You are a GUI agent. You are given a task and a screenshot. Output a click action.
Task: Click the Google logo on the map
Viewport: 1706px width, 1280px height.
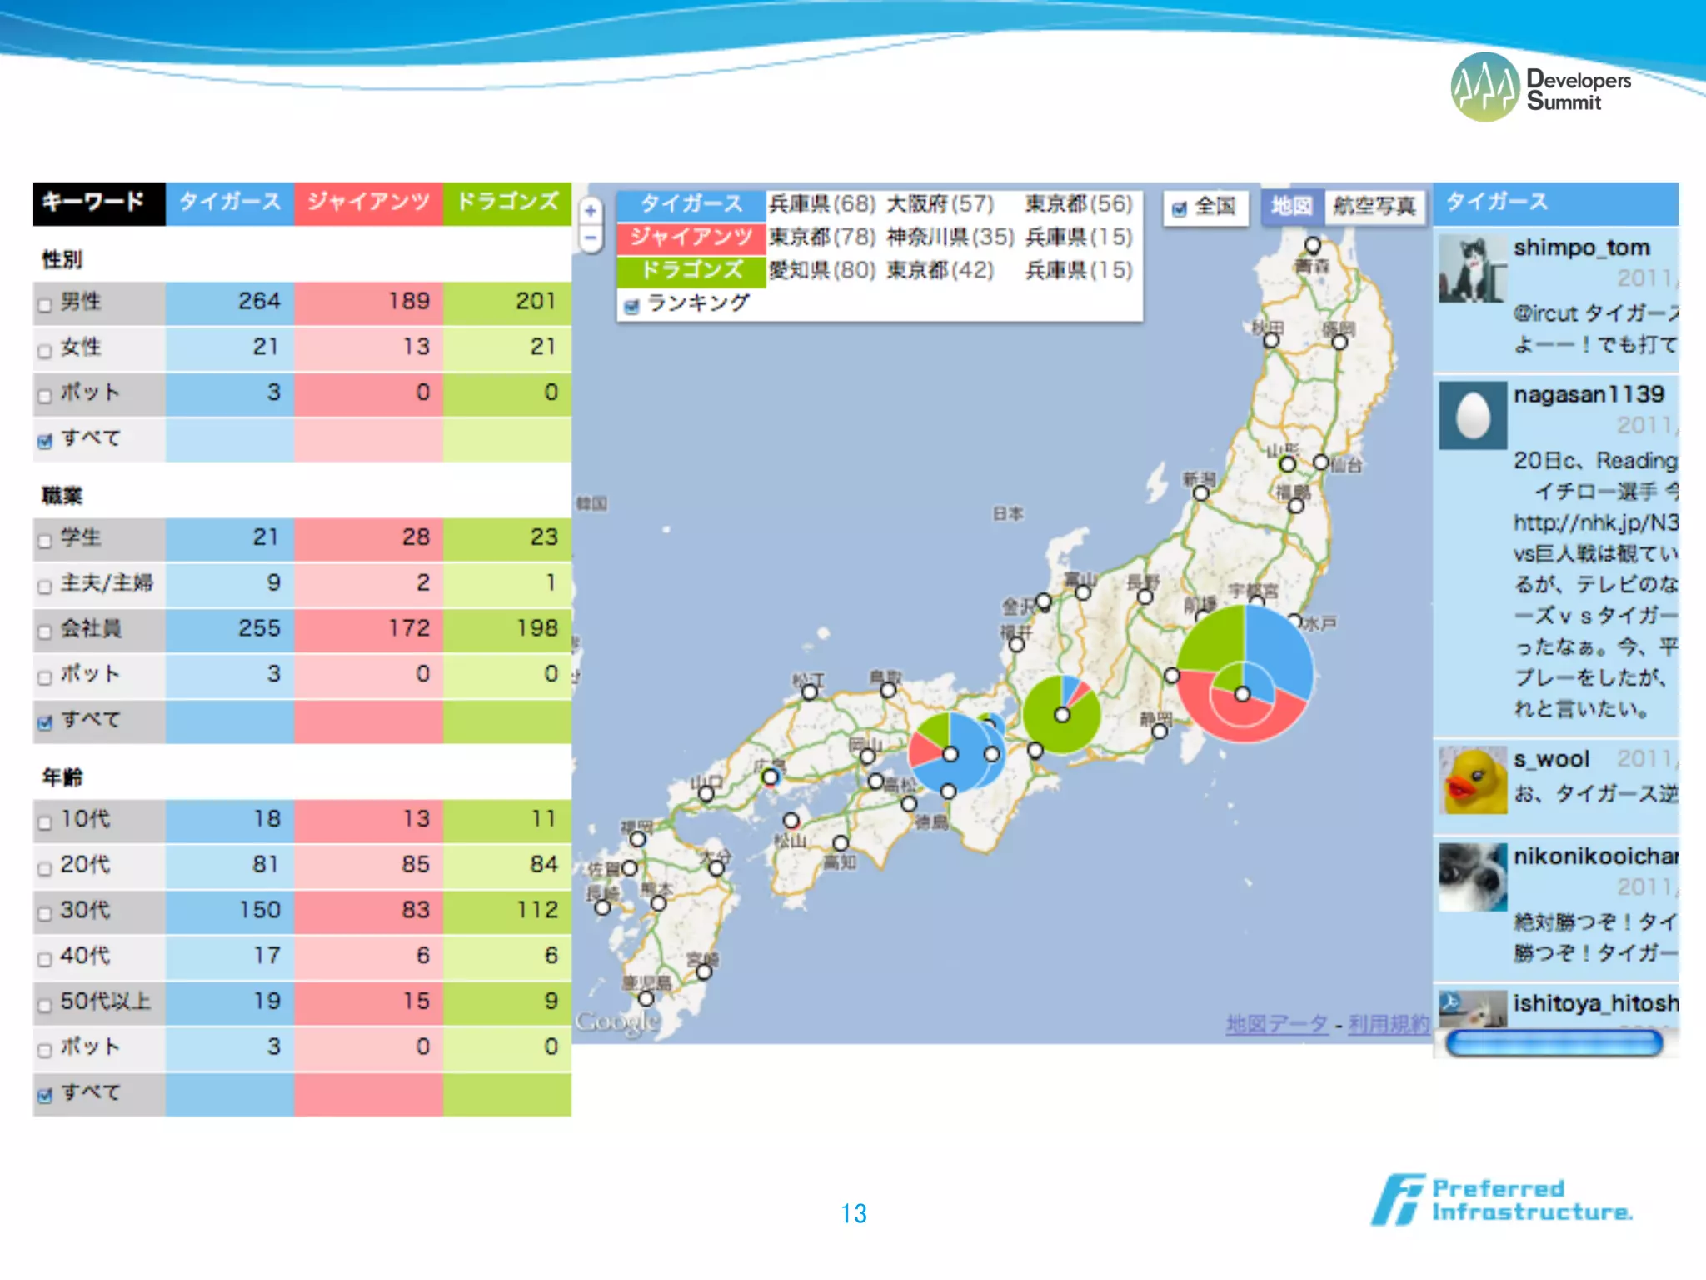[617, 1022]
